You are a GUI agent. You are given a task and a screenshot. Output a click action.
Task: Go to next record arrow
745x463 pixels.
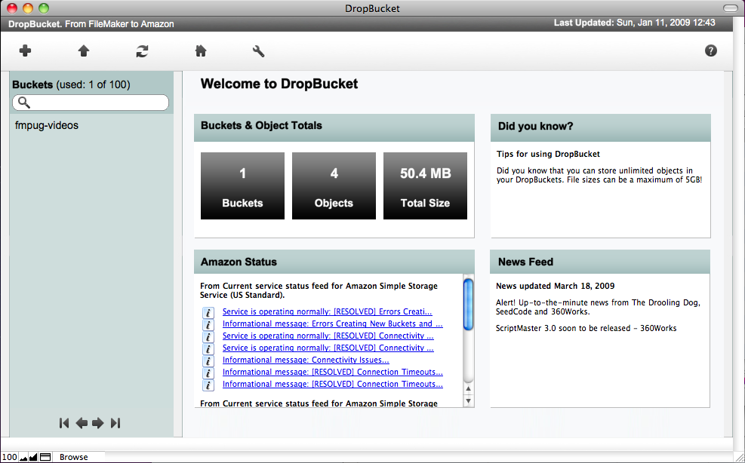tap(98, 423)
